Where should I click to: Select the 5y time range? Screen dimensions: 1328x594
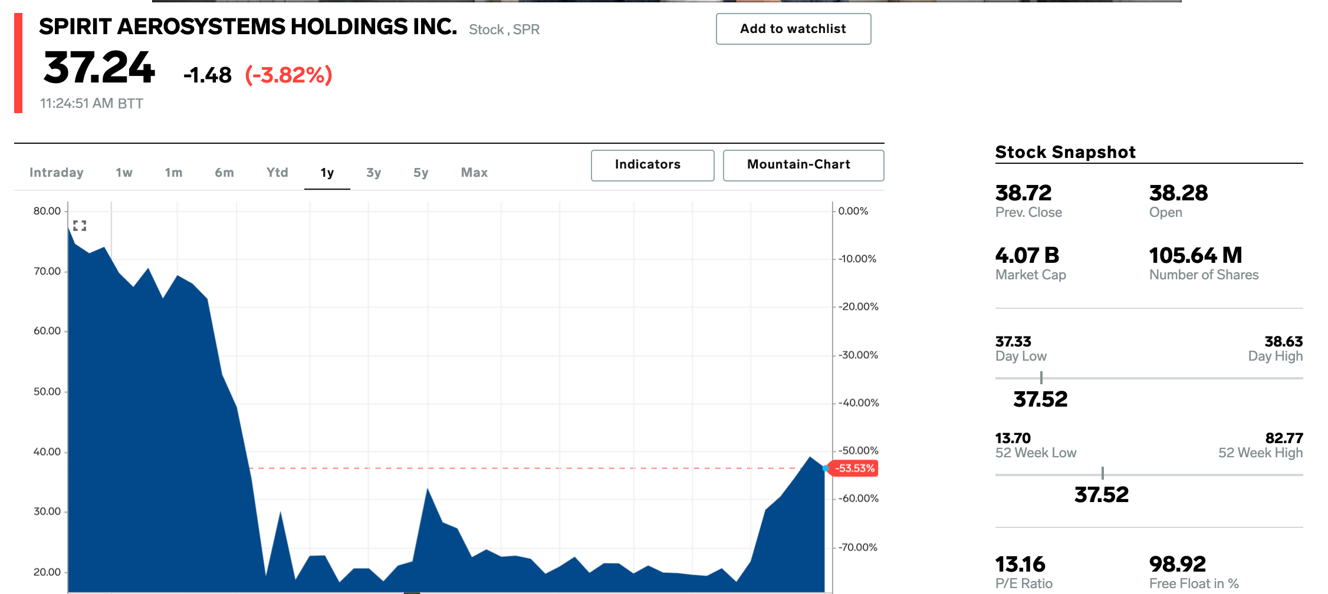pyautogui.click(x=421, y=173)
